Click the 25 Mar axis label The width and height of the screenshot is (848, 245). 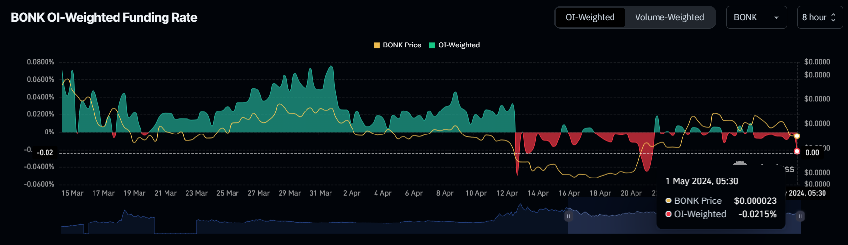(x=228, y=193)
